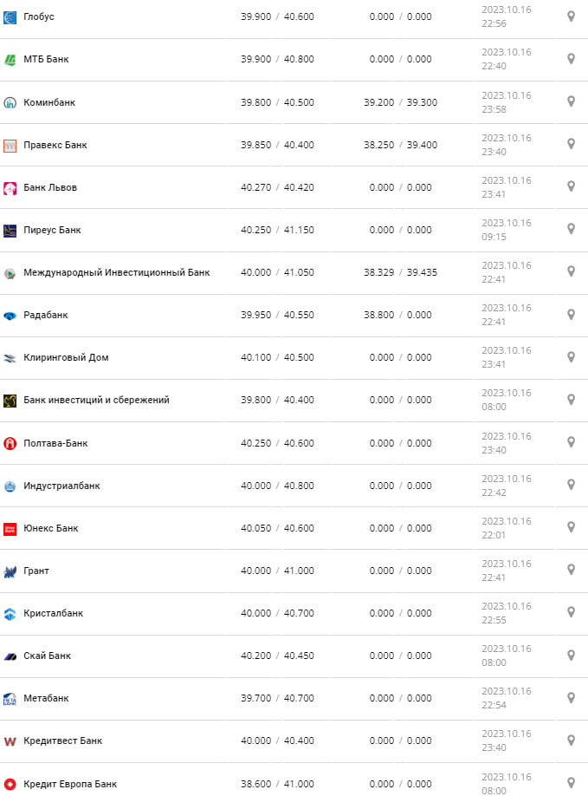The width and height of the screenshot is (588, 796).
Task: Open the map pin for Пиреус Банк
Action: click(x=571, y=229)
